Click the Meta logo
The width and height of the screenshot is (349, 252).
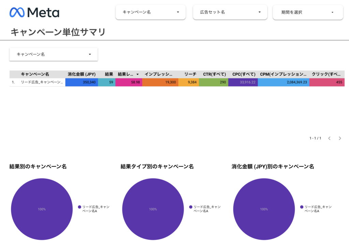pyautogui.click(x=34, y=12)
